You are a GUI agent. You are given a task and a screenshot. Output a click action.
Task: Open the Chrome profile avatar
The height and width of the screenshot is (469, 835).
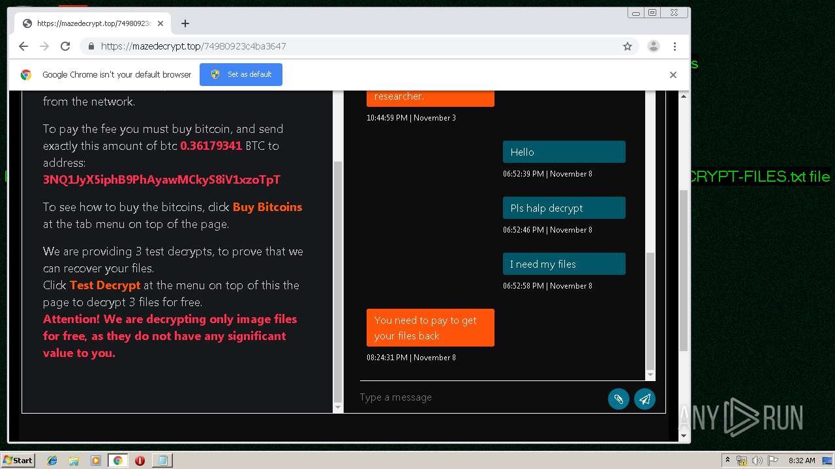653,46
